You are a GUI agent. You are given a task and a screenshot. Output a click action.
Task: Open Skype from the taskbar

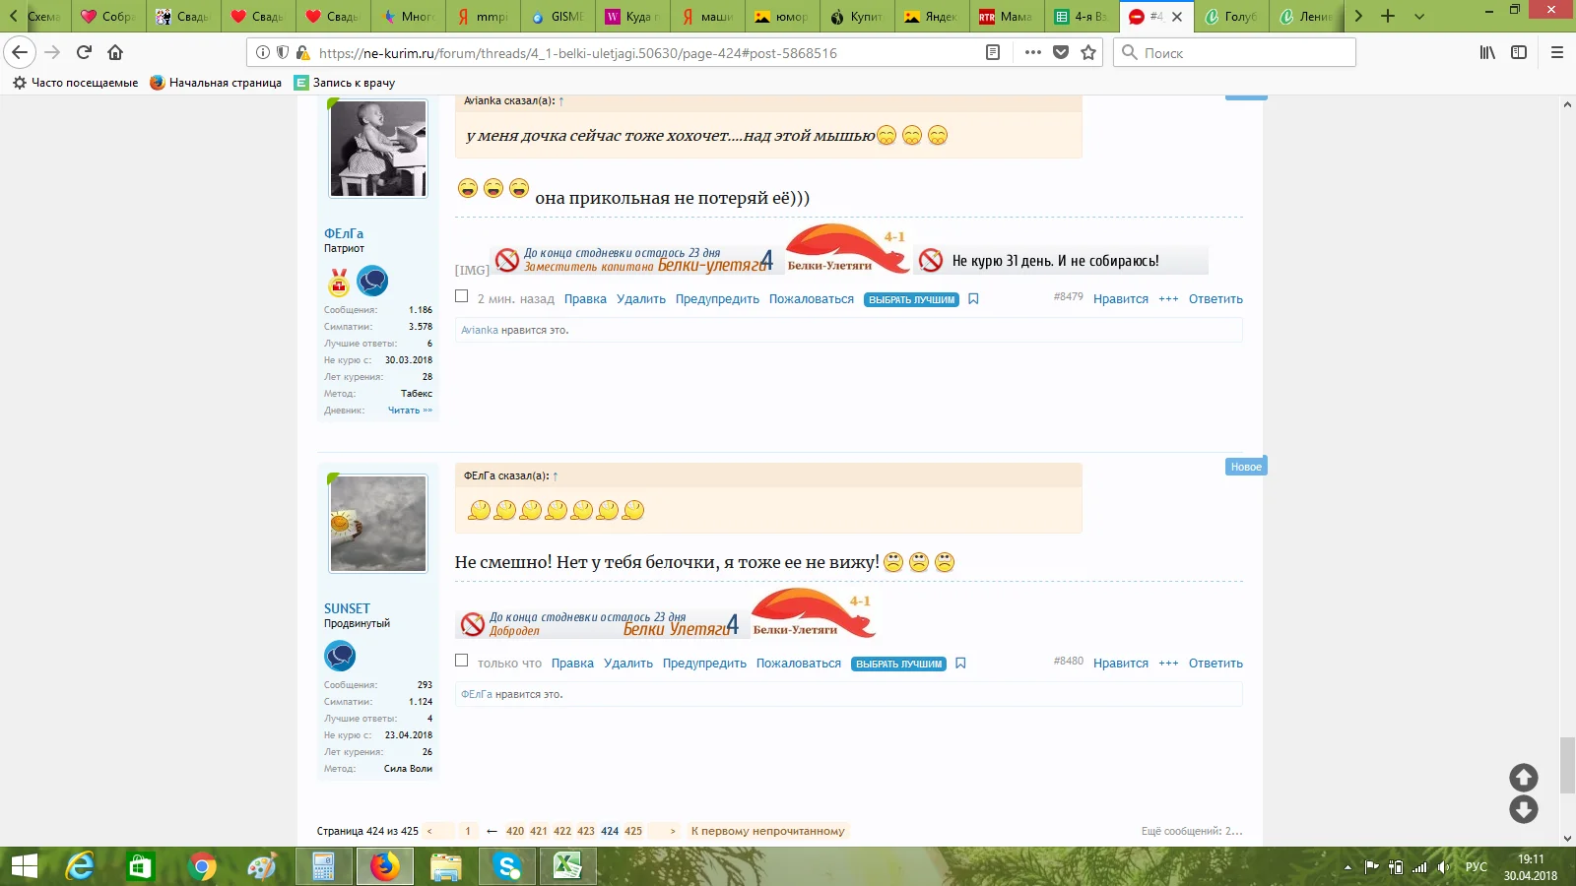(507, 866)
